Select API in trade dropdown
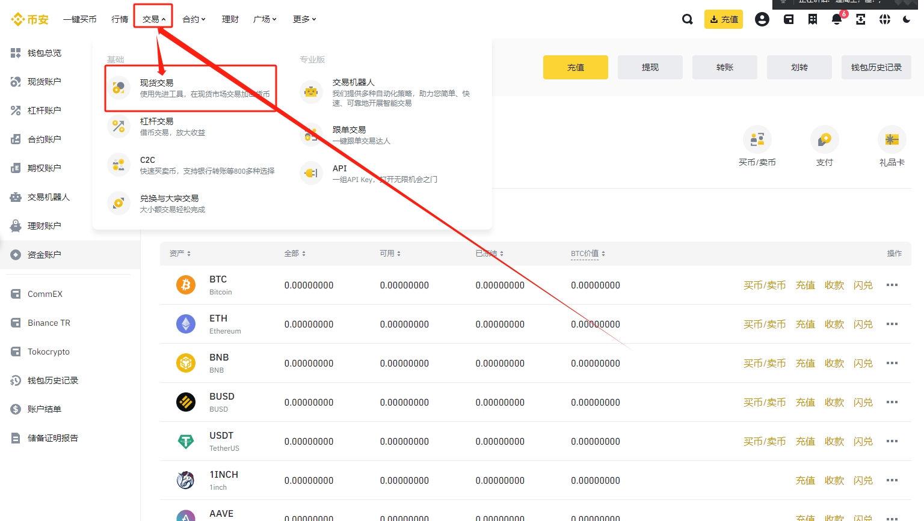 (x=387, y=173)
